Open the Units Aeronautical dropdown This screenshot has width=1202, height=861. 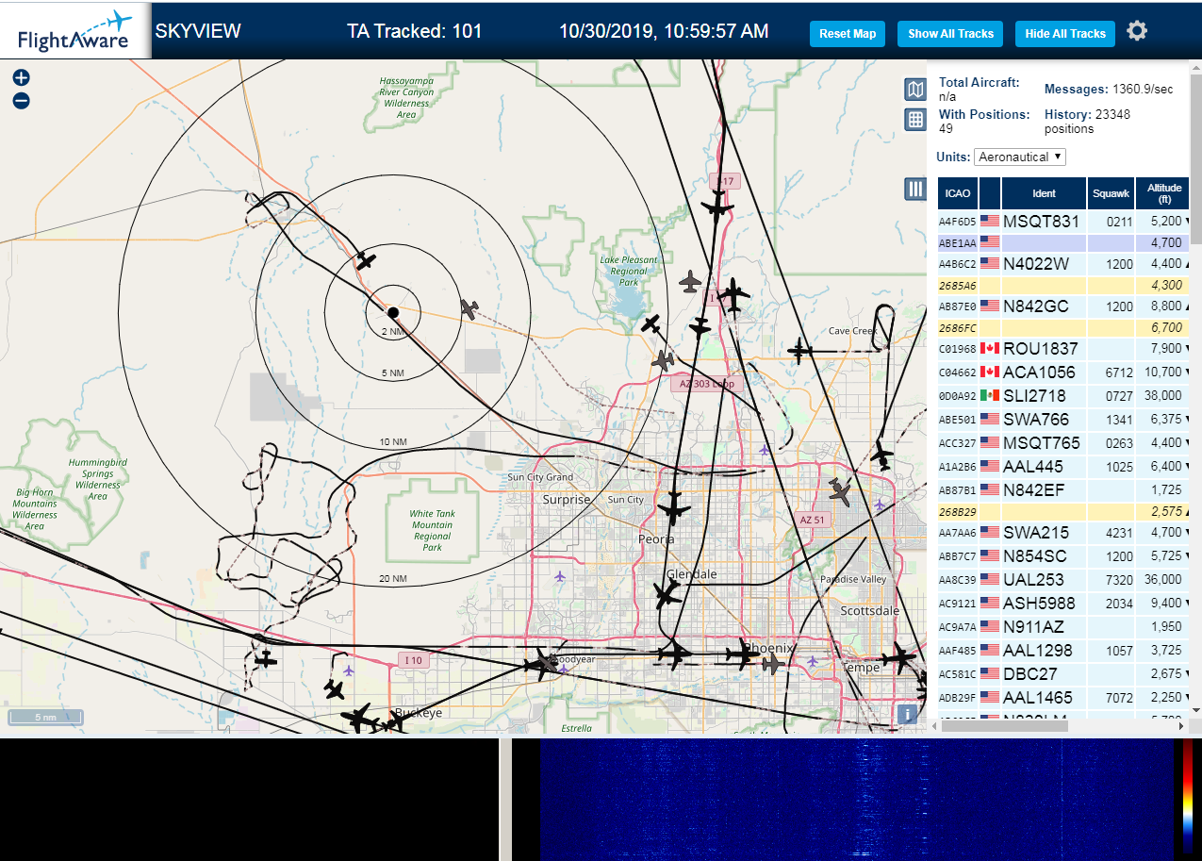point(1020,157)
